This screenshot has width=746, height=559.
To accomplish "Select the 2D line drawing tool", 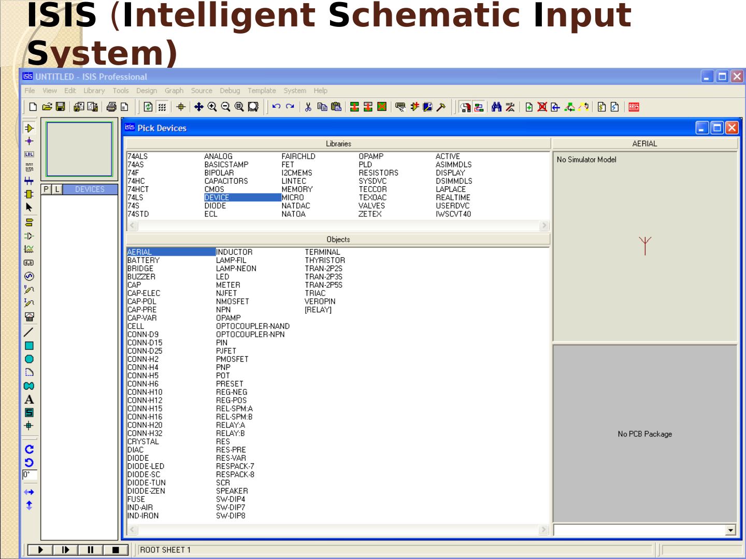I will (x=29, y=332).
